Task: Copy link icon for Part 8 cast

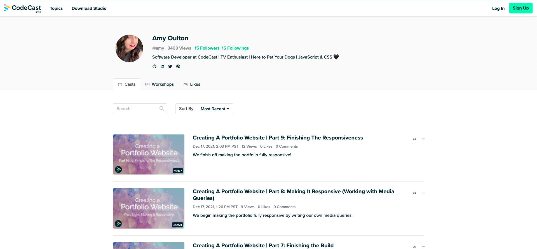Action: [x=414, y=193]
